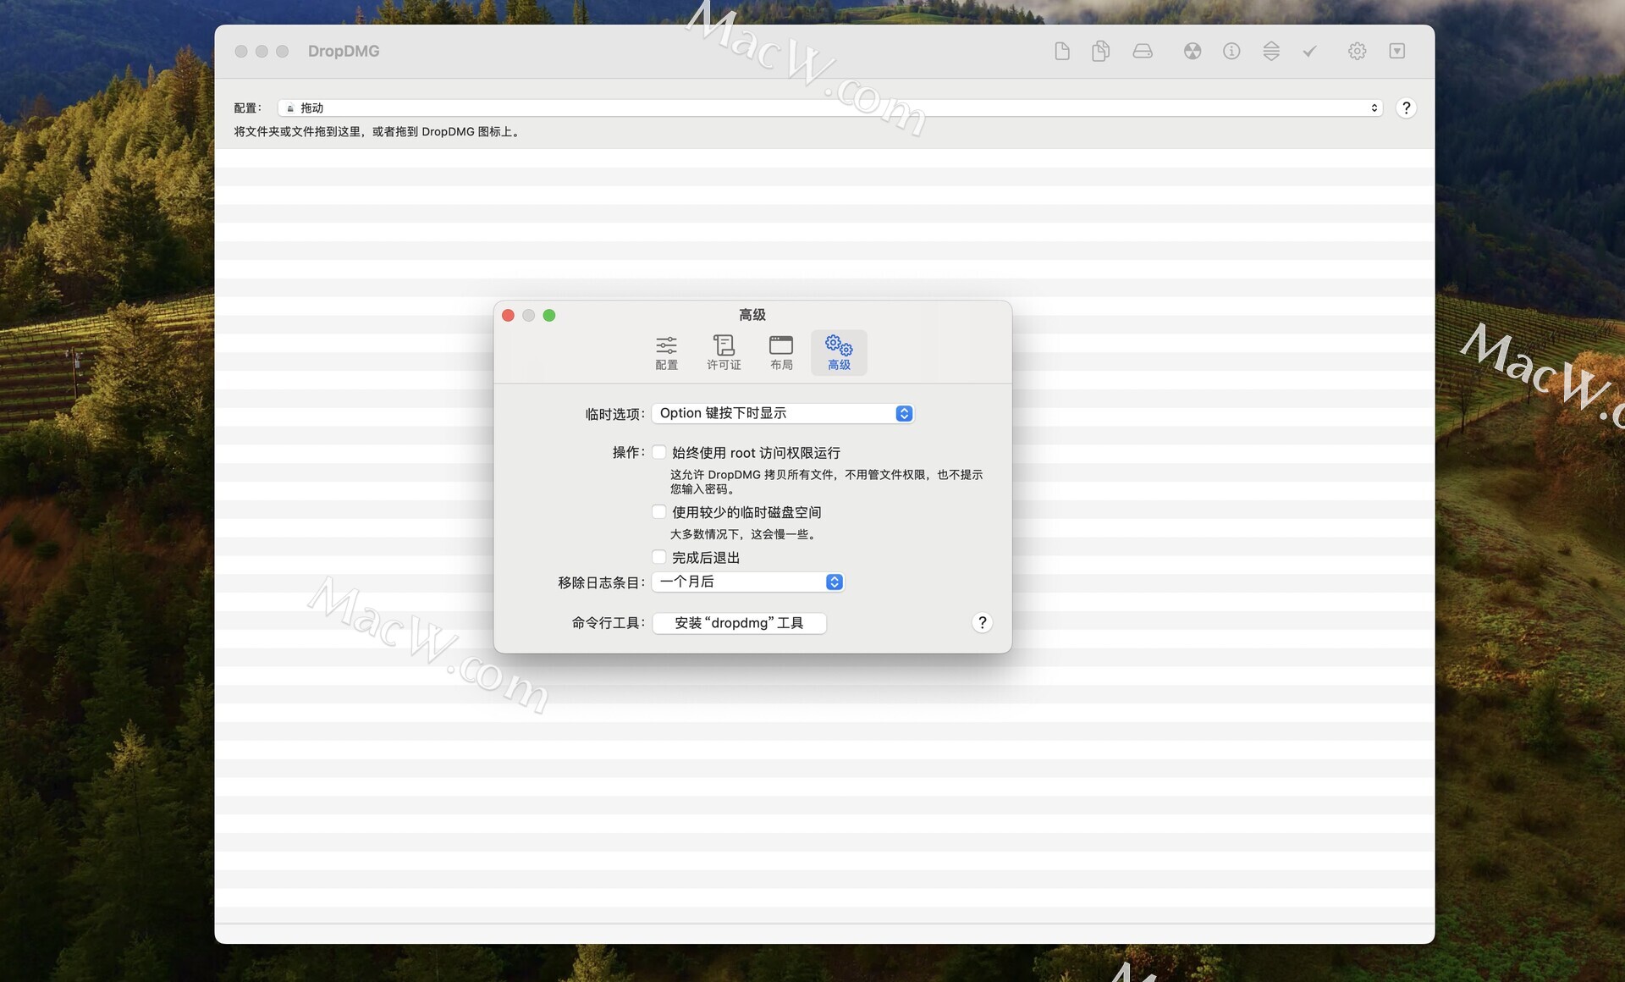Switch to the 配置 preferences tab

point(666,353)
